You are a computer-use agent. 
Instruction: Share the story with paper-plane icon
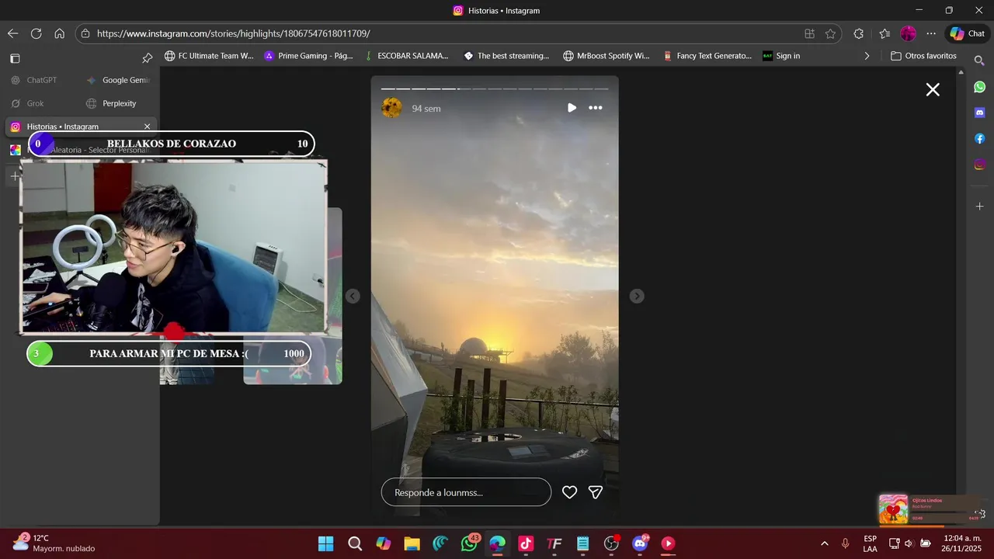coord(596,492)
